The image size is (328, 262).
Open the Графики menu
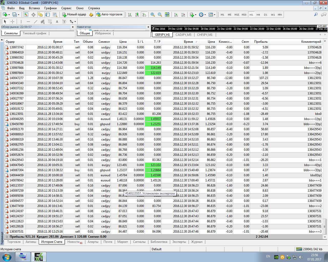pyautogui.click(x=50, y=8)
